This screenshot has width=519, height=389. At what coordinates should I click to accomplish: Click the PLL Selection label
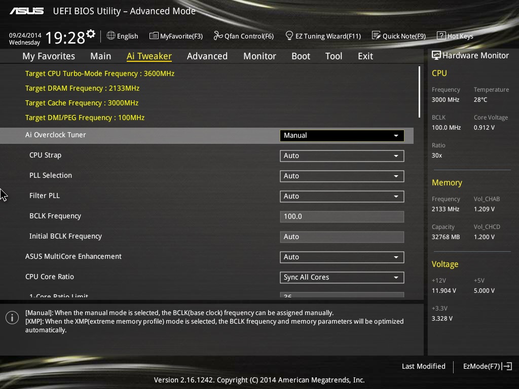[51, 175]
